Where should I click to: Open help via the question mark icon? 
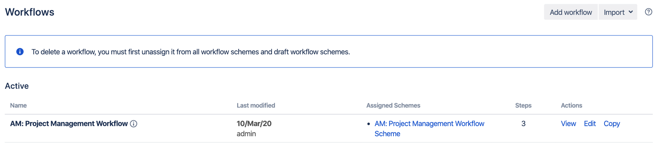[648, 12]
